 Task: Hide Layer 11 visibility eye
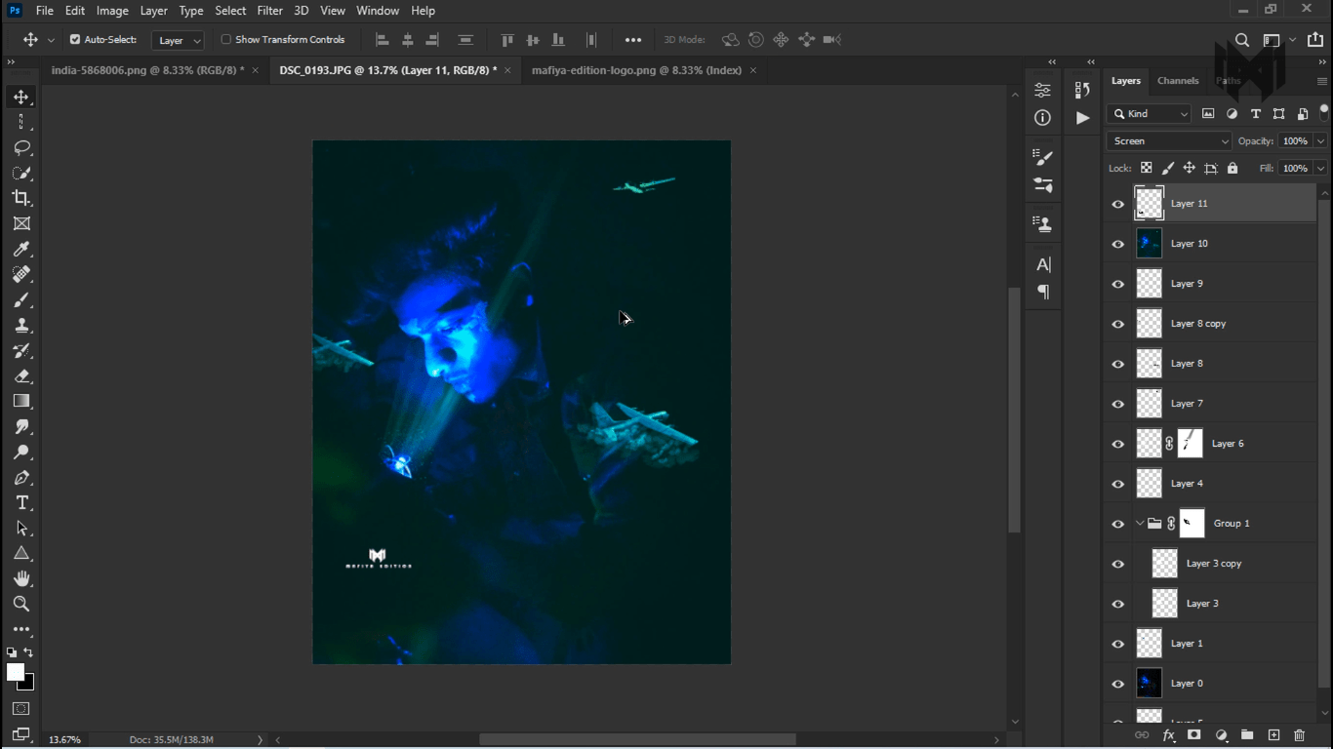point(1118,204)
